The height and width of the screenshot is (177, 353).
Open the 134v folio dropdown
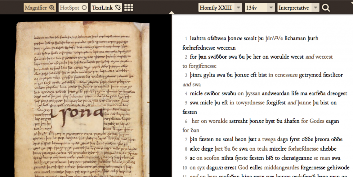pyautogui.click(x=260, y=8)
